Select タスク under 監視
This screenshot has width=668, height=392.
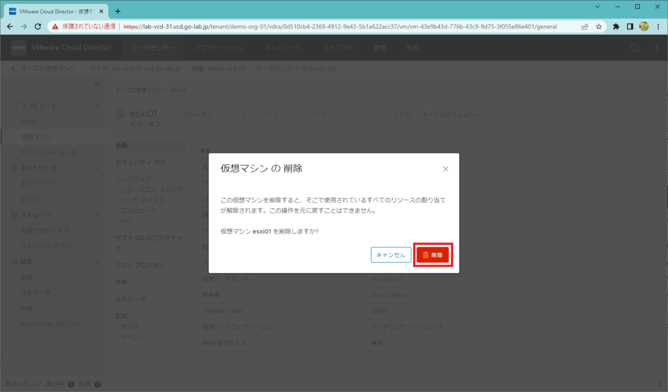(x=130, y=326)
